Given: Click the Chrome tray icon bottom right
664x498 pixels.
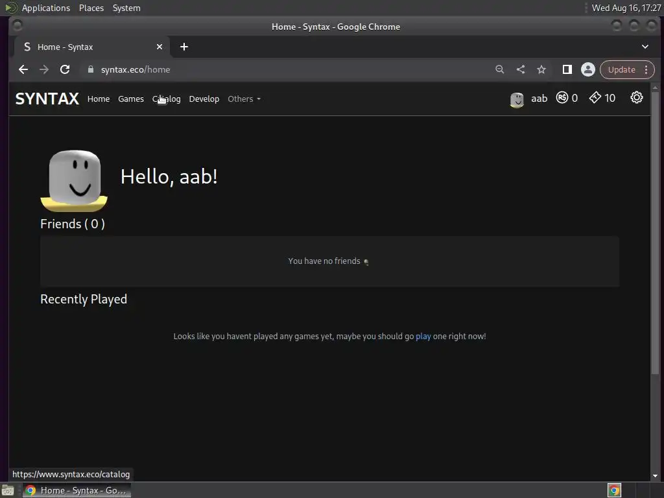Looking at the screenshot, I should 614,490.
